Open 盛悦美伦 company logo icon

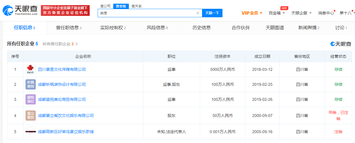click(31, 99)
